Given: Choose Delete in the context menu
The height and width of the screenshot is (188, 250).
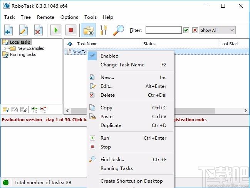Looking at the screenshot, I should click(x=131, y=95).
